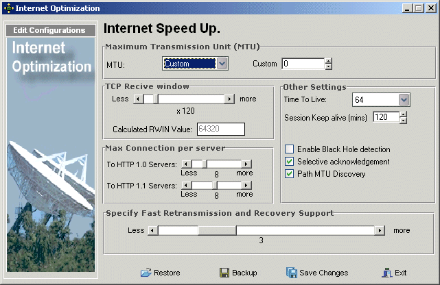The width and height of the screenshot is (440, 285).
Task: Increase HTTP 1.0 Servers connections arrow
Action: coord(246,164)
